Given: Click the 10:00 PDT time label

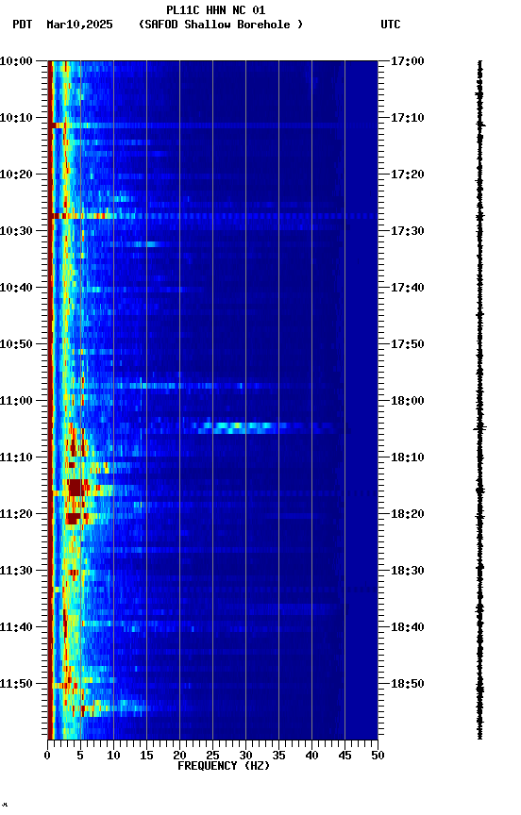Looking at the screenshot, I should pyautogui.click(x=16, y=61).
